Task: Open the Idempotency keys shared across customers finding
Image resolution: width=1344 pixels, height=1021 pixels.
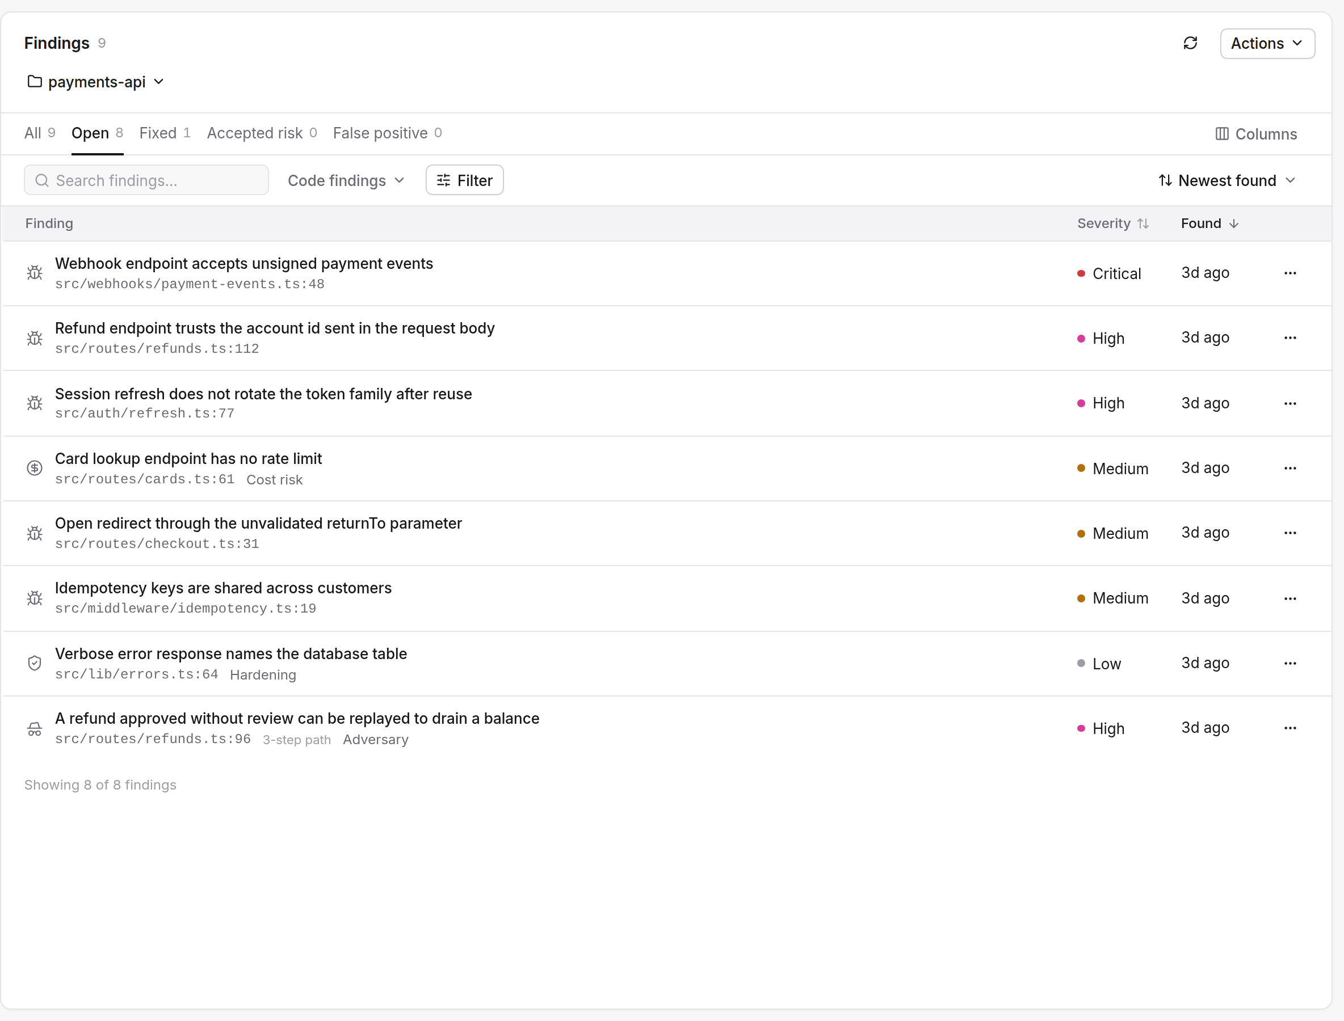Action: 223,588
